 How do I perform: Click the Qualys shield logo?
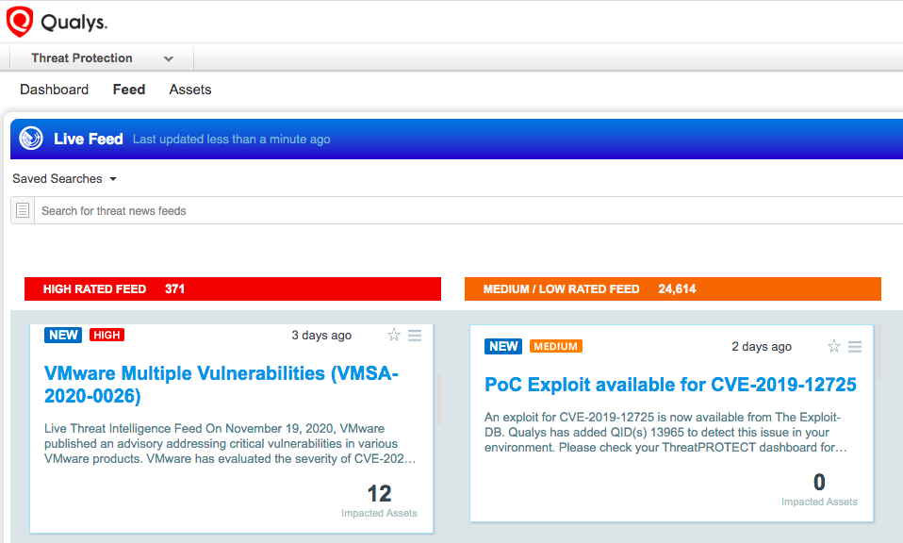(x=20, y=22)
